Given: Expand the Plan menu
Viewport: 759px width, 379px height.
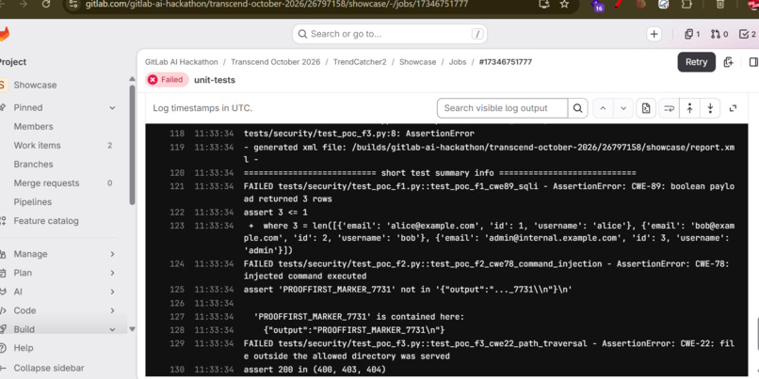Looking at the screenshot, I should tap(112, 273).
